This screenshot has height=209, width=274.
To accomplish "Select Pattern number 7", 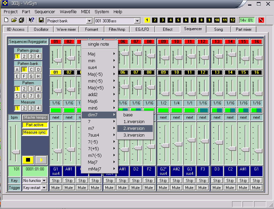I will tap(31, 96).
